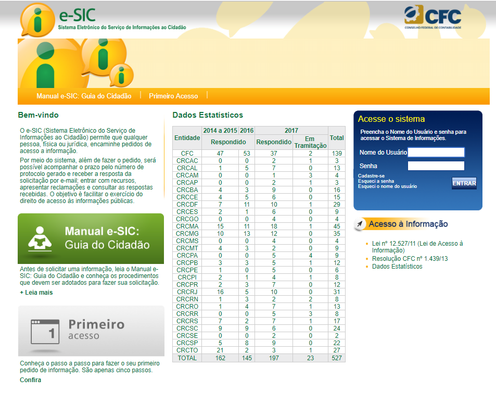This screenshot has height=404, width=496.
Task: Open the green Manual e-SIC Guia do Cidadão banner
Action: tap(91, 238)
